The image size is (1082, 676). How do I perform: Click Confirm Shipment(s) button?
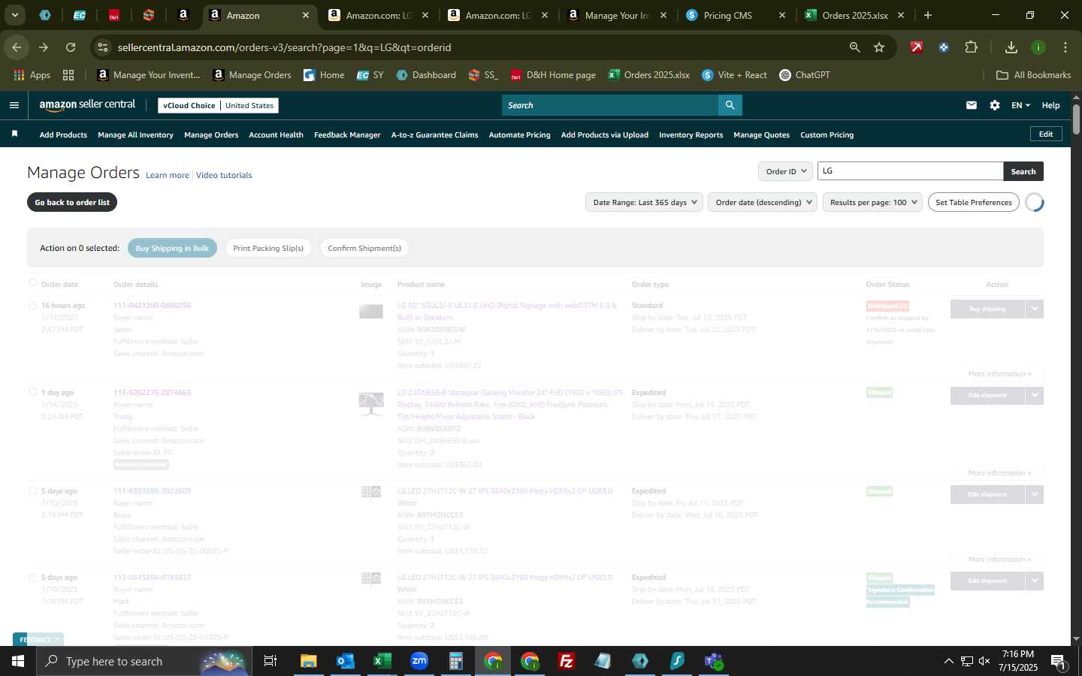click(x=364, y=248)
